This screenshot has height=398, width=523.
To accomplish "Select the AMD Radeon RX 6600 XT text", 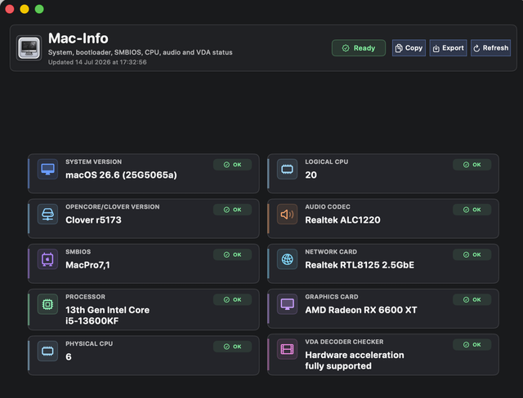I will click(361, 310).
